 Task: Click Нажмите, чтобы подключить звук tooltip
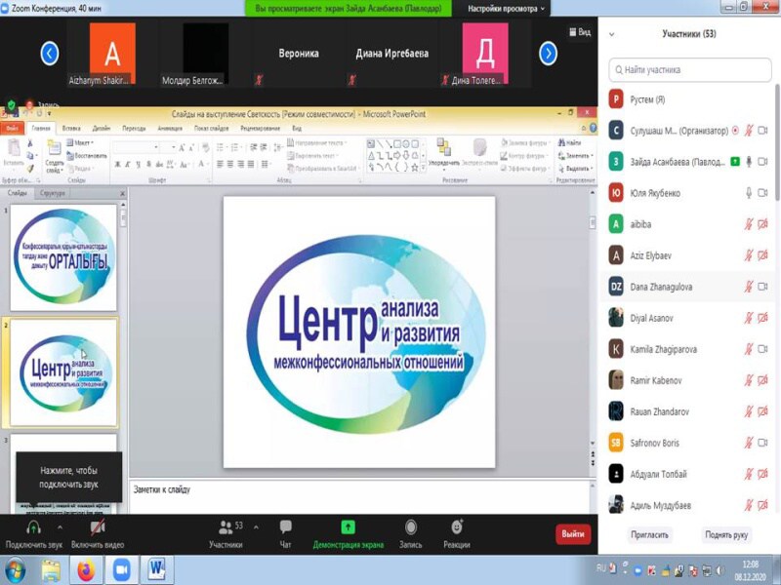point(68,477)
